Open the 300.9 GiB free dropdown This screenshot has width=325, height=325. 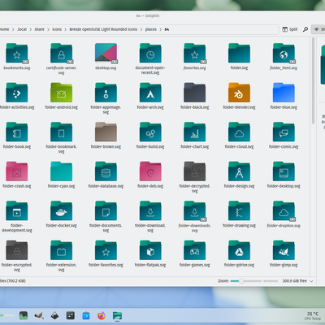coord(297,281)
